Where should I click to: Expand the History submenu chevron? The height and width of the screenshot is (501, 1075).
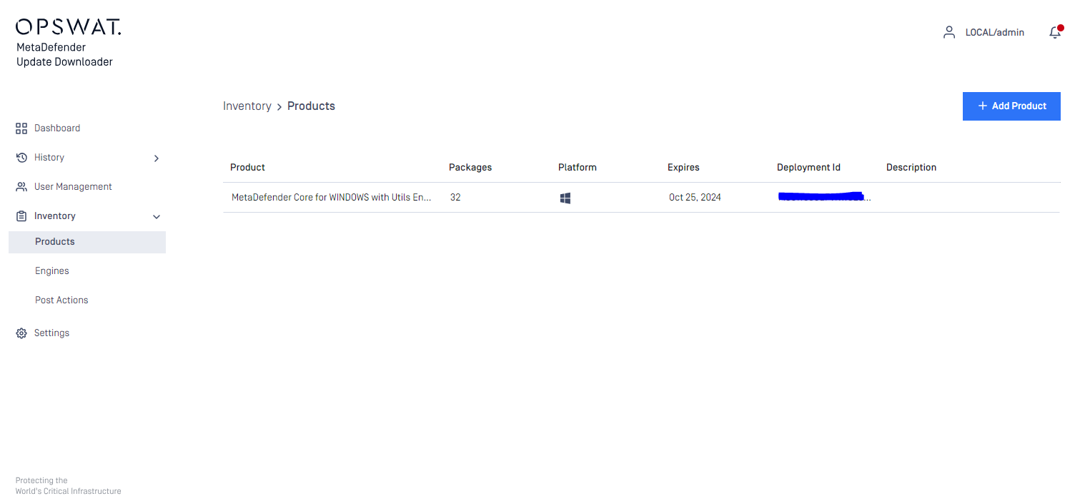[x=157, y=158]
